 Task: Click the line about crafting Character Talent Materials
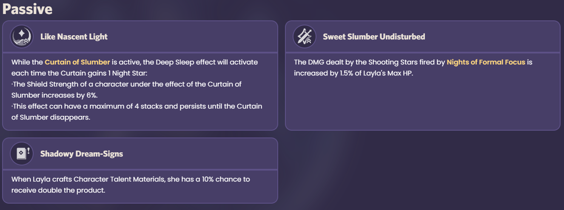131,179
